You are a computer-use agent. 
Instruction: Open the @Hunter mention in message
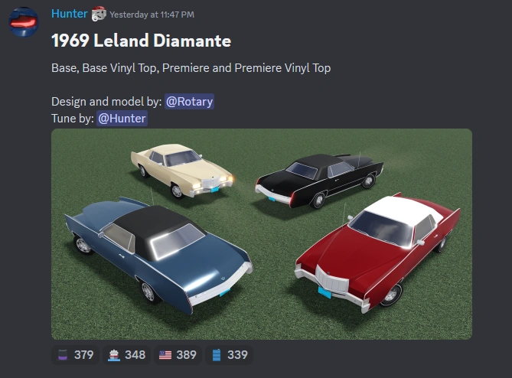click(122, 118)
